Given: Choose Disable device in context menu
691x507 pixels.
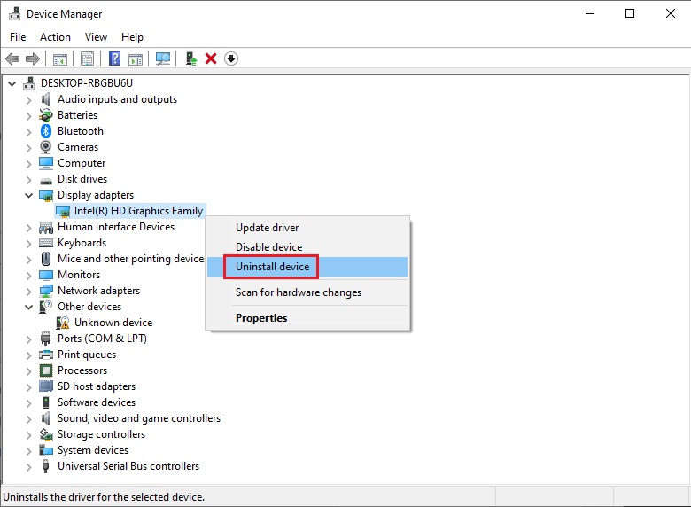Looking at the screenshot, I should tap(307, 247).
